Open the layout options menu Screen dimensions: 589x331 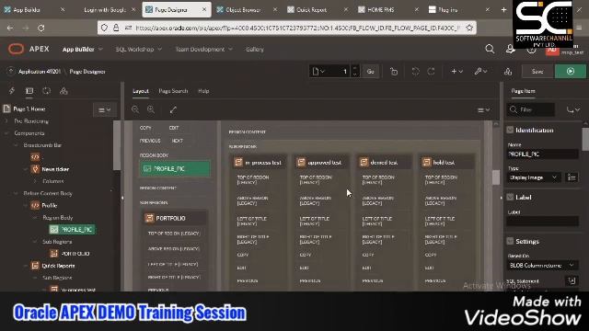(x=484, y=110)
